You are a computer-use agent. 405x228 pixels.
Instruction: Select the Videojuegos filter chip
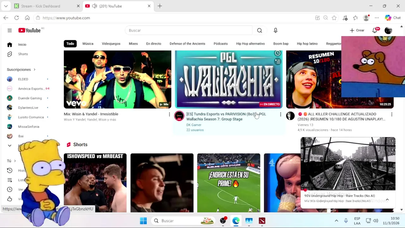111,44
